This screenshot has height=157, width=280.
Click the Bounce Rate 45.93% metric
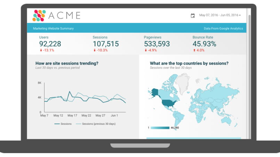(204, 44)
